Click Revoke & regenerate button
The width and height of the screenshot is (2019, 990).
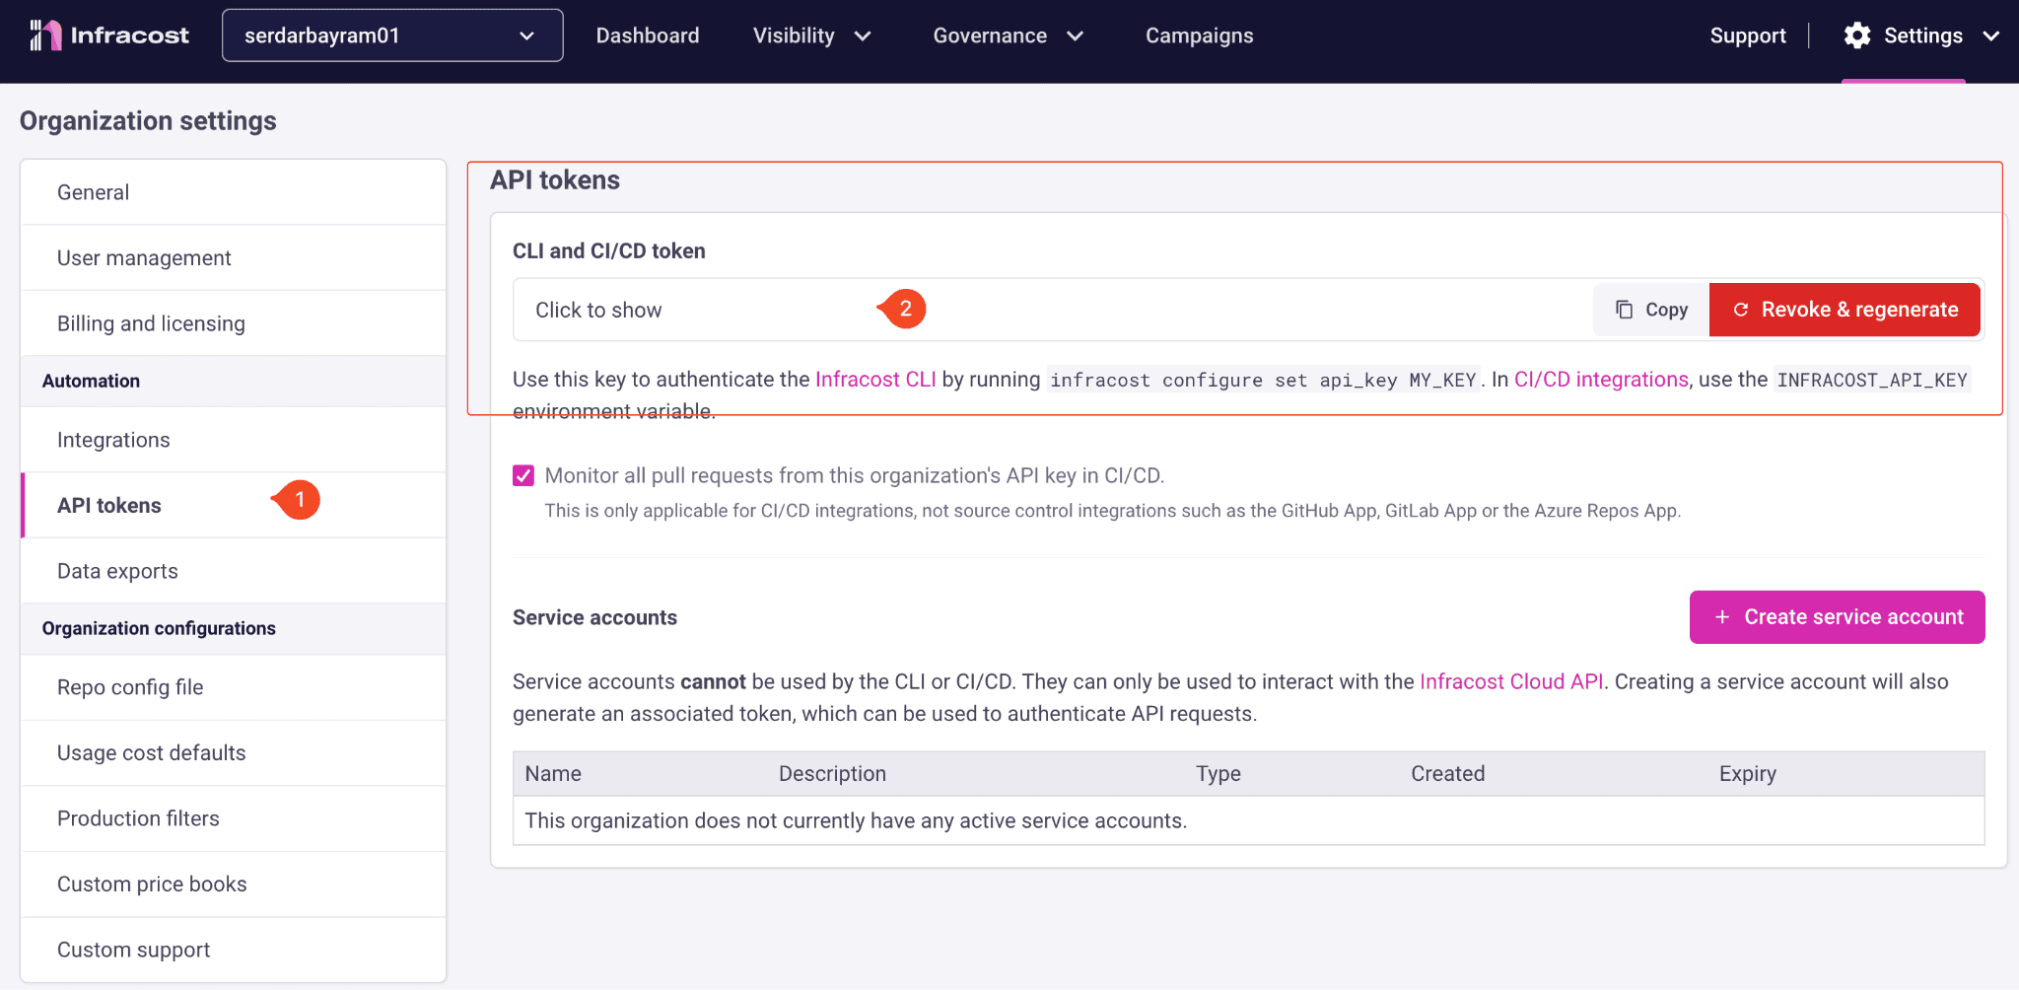(x=1845, y=310)
